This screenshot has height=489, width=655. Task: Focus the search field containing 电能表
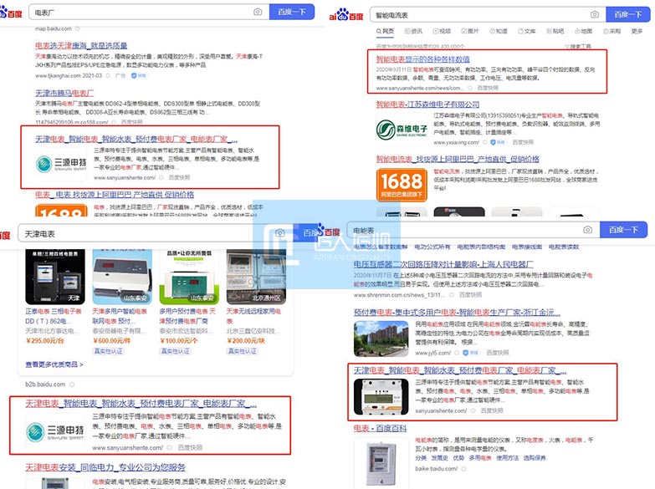(473, 230)
